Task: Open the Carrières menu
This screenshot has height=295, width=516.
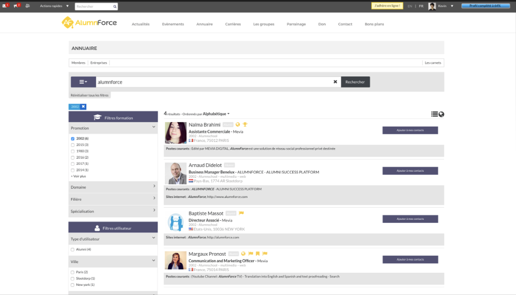Action: pos(233,24)
